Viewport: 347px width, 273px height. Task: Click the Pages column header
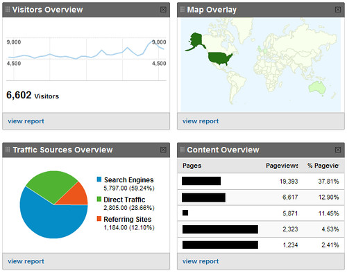pos(192,166)
